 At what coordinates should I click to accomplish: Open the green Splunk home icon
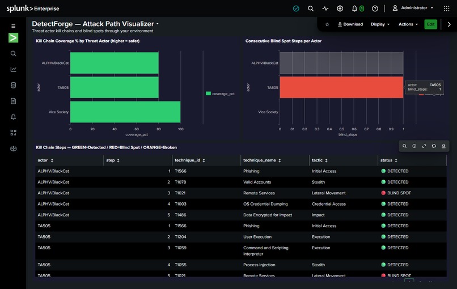tap(14, 37)
